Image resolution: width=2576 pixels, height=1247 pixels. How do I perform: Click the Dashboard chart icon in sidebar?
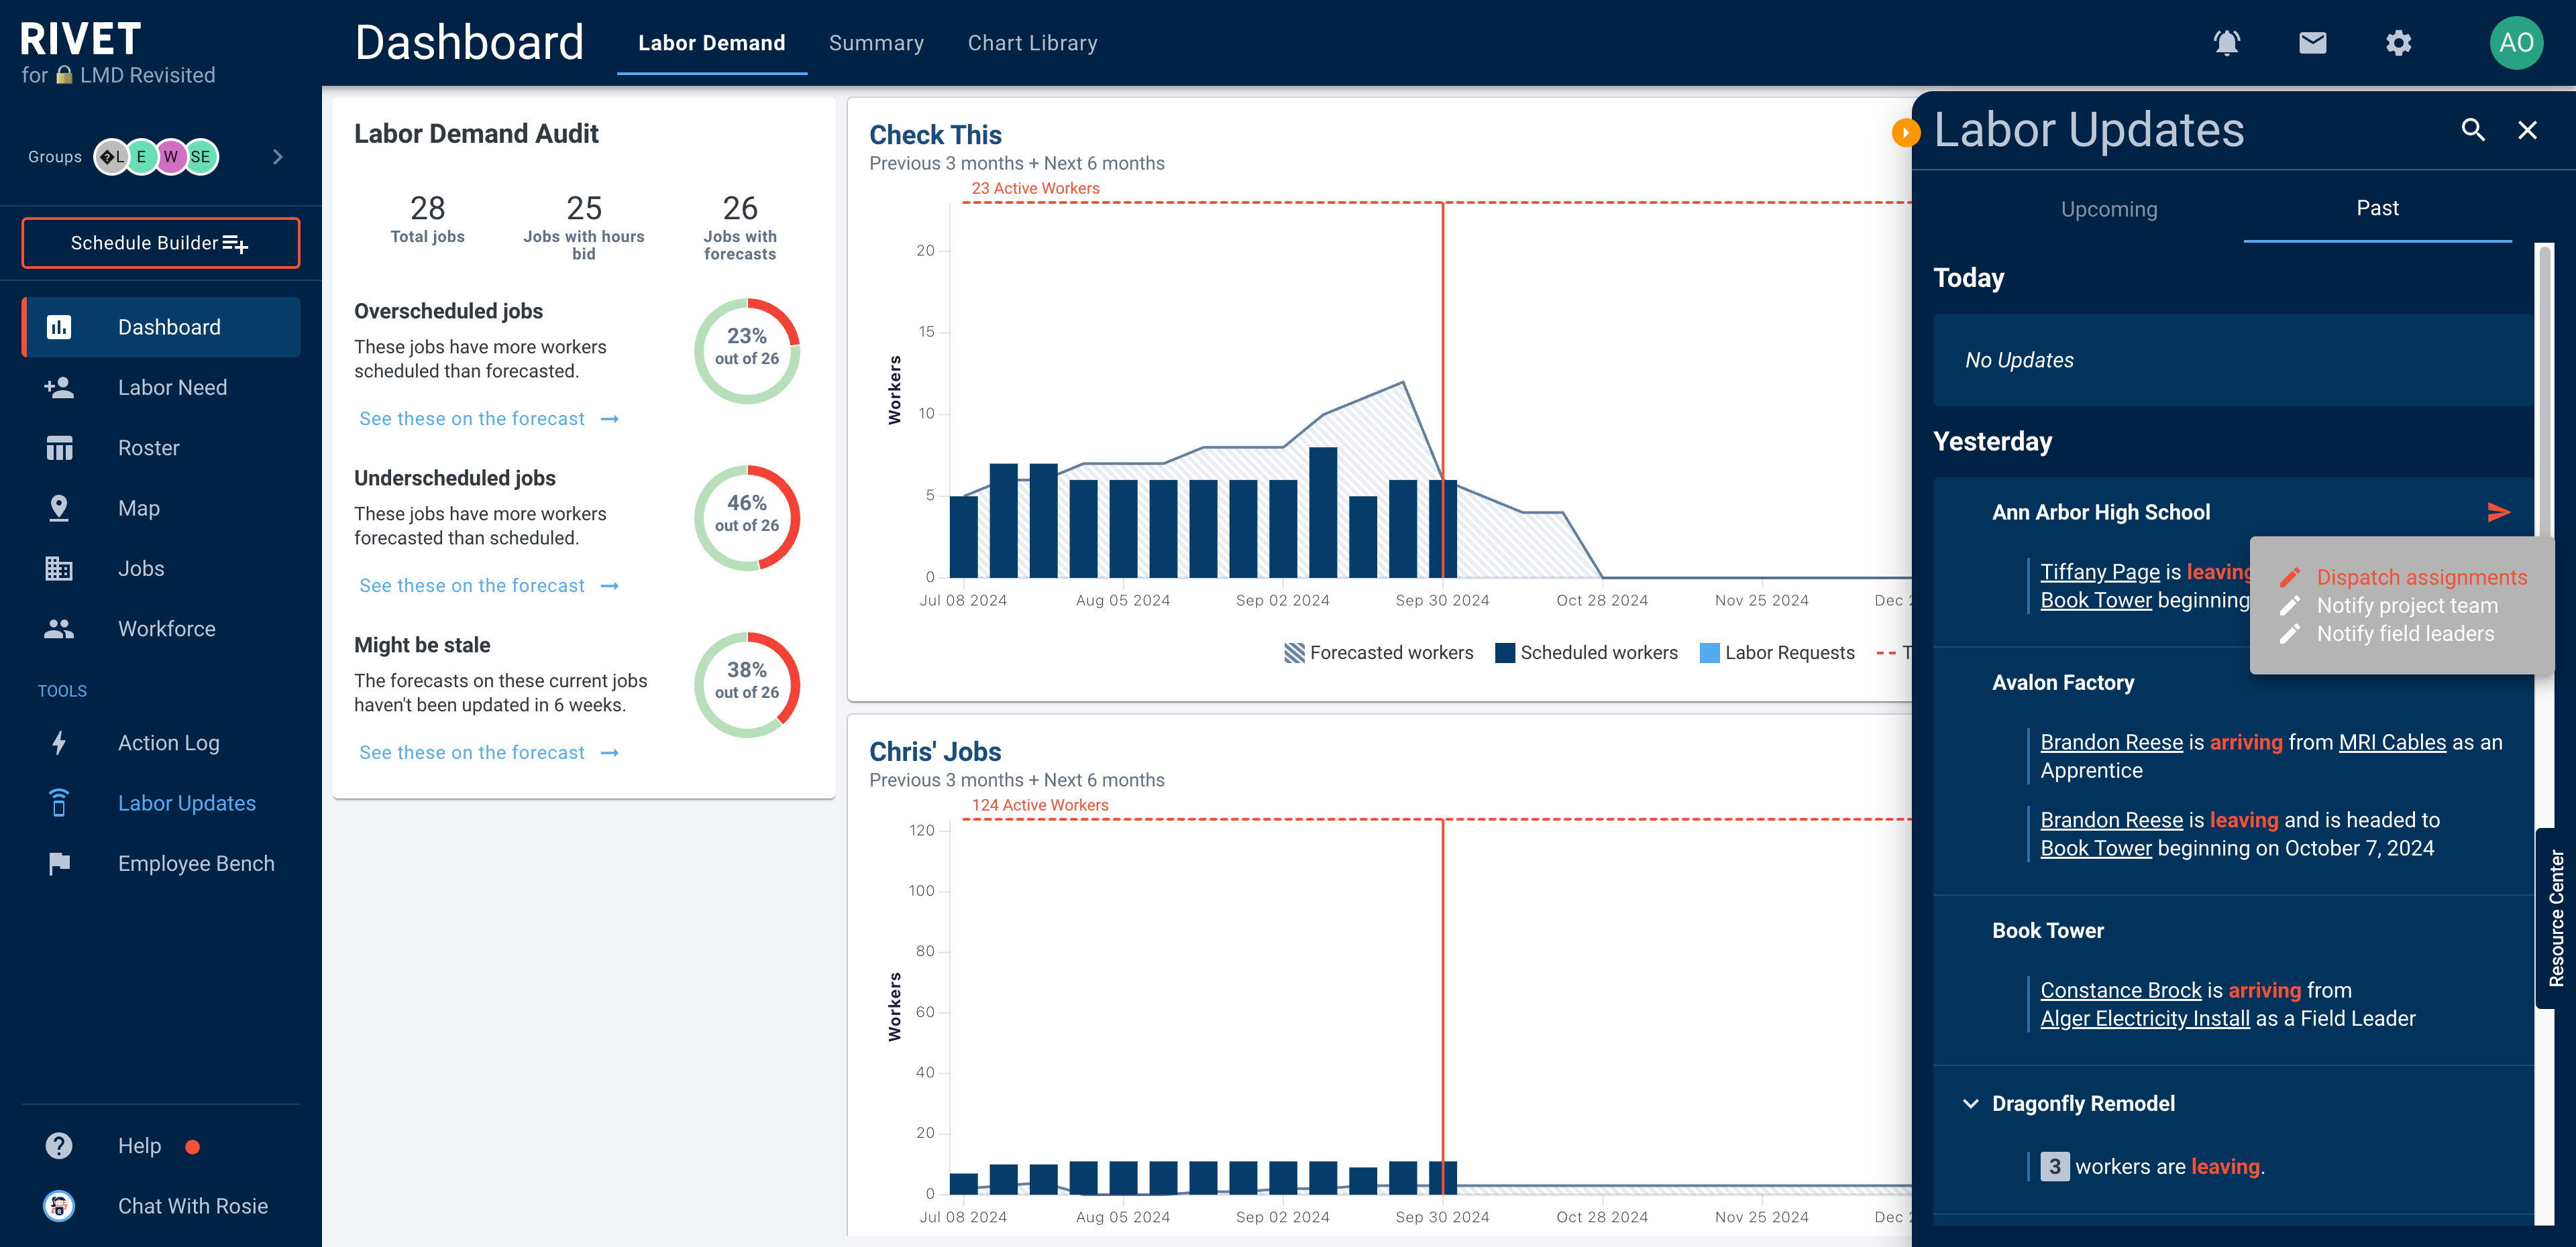click(59, 326)
